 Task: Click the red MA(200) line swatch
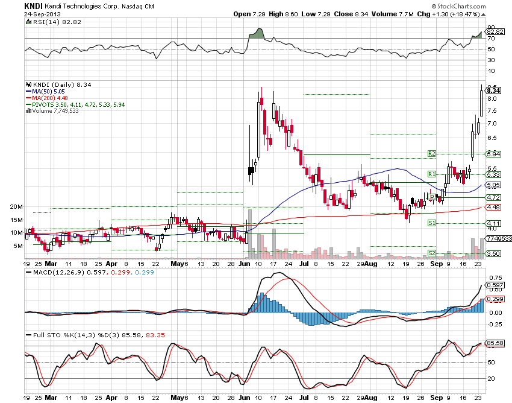[29, 98]
